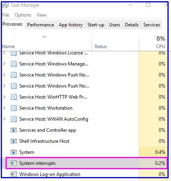Expand Service Host: WWAN AutoConfig entry

tap(4, 119)
